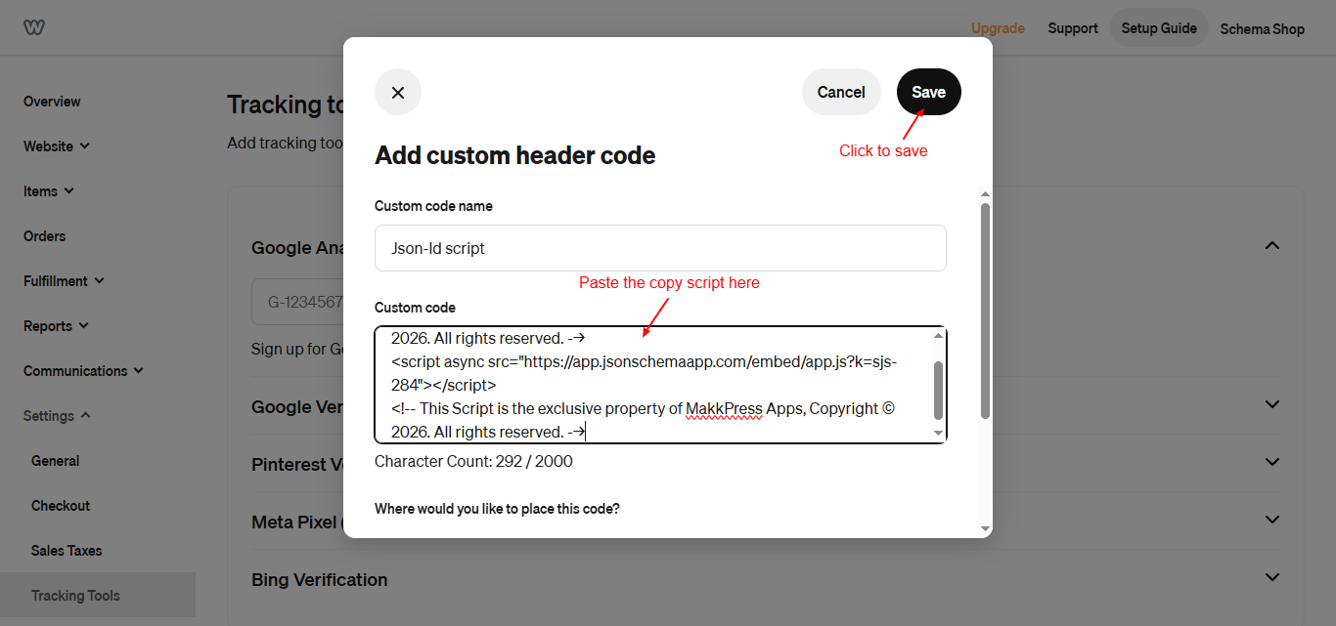Open Checkout settings in sidebar
Screen dimensions: 1336x626
pyautogui.click(x=61, y=506)
